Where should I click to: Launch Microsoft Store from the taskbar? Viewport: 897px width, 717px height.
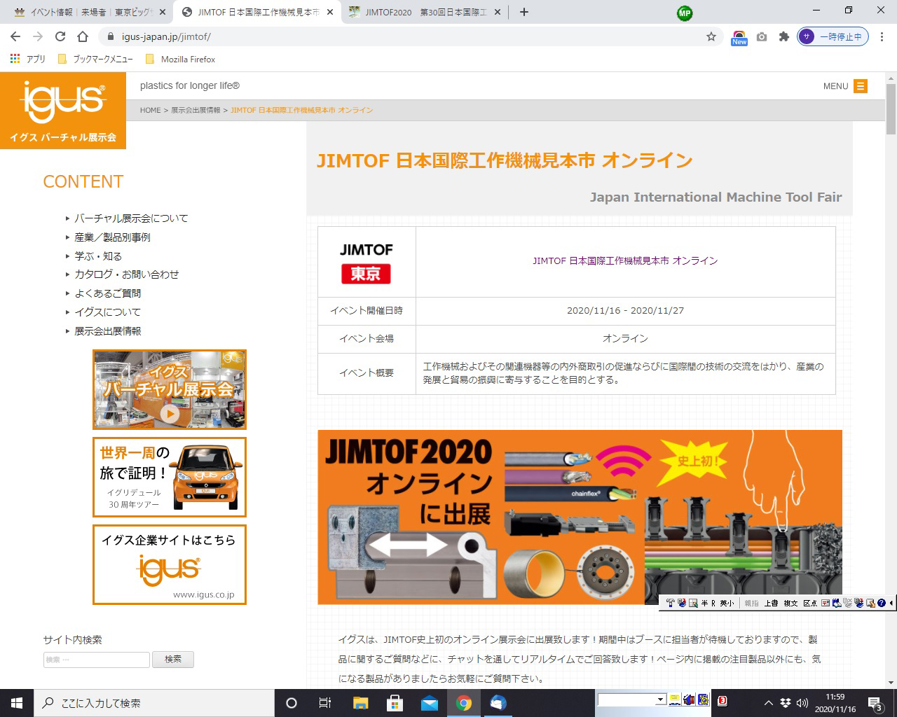click(x=395, y=703)
